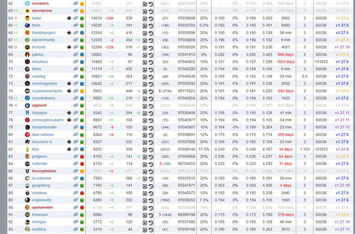Click the green badge icon for fbslo
The height and width of the screenshot is (234, 355).
(x=82, y=25)
